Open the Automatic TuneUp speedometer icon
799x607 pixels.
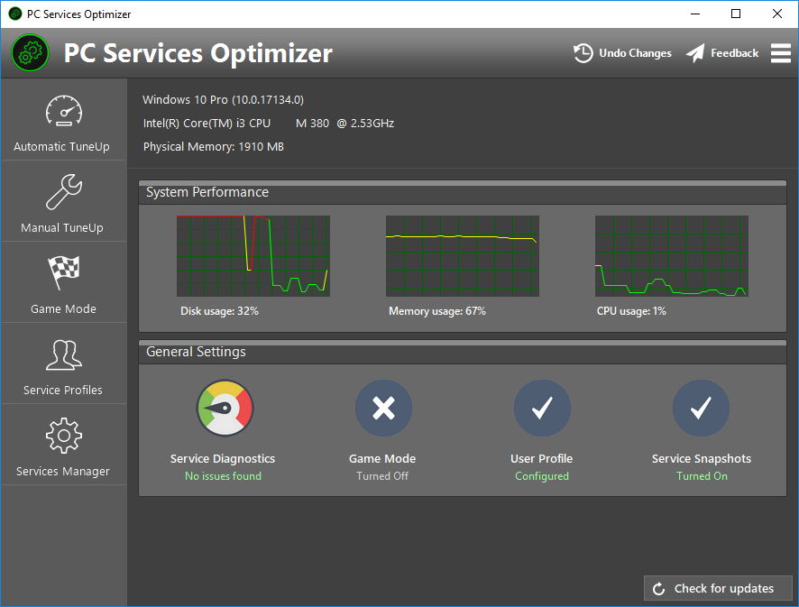(64, 111)
